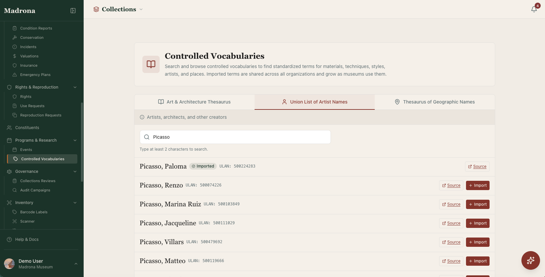Import the Picasso, Renzo record
Image resolution: width=545 pixels, height=277 pixels.
[x=478, y=185]
